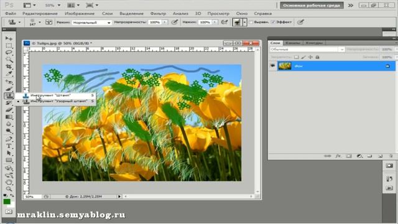
Task: Toggle the Выравн. (Aligned) checkbox
Action: (x=251, y=22)
